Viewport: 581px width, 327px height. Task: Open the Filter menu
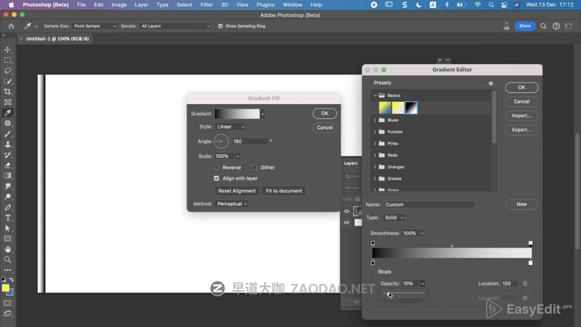click(x=207, y=5)
